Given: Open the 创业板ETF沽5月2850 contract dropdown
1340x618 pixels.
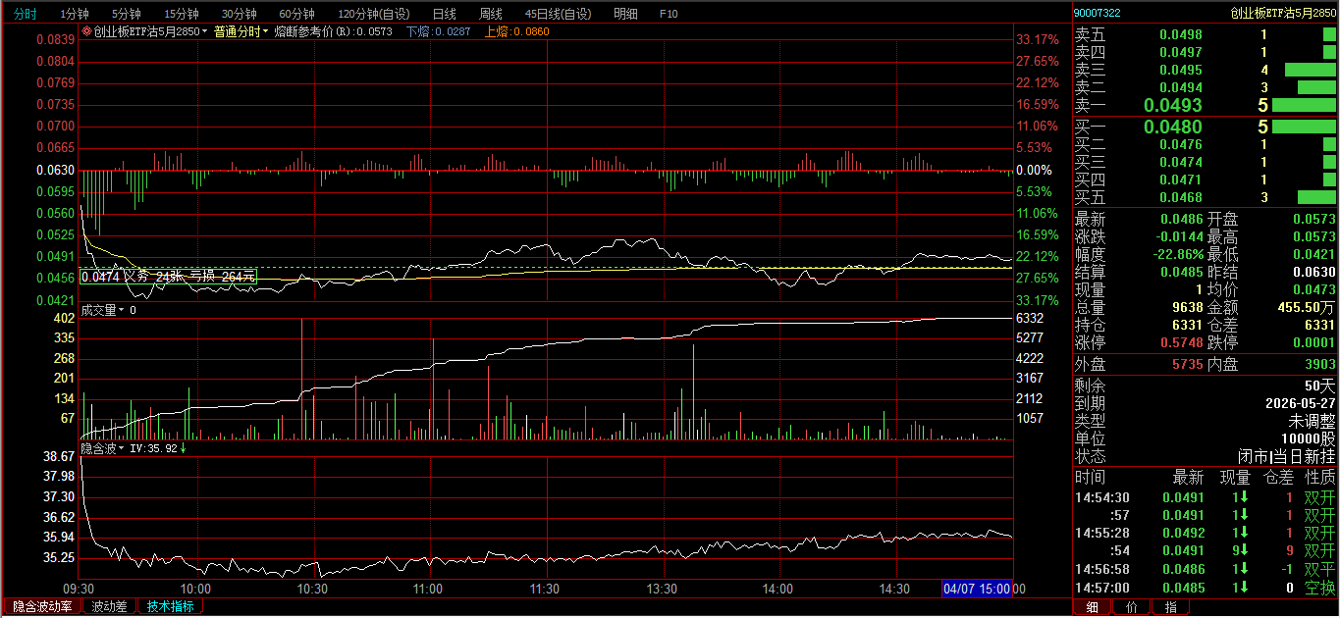Looking at the screenshot, I should pyautogui.click(x=204, y=31).
